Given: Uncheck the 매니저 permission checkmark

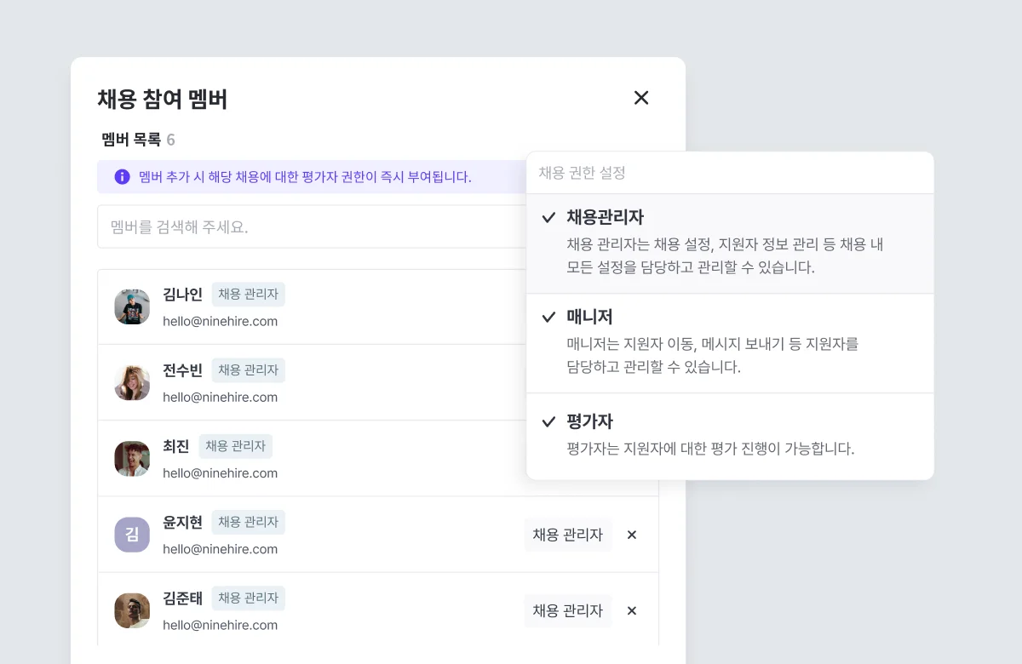Looking at the screenshot, I should [548, 317].
